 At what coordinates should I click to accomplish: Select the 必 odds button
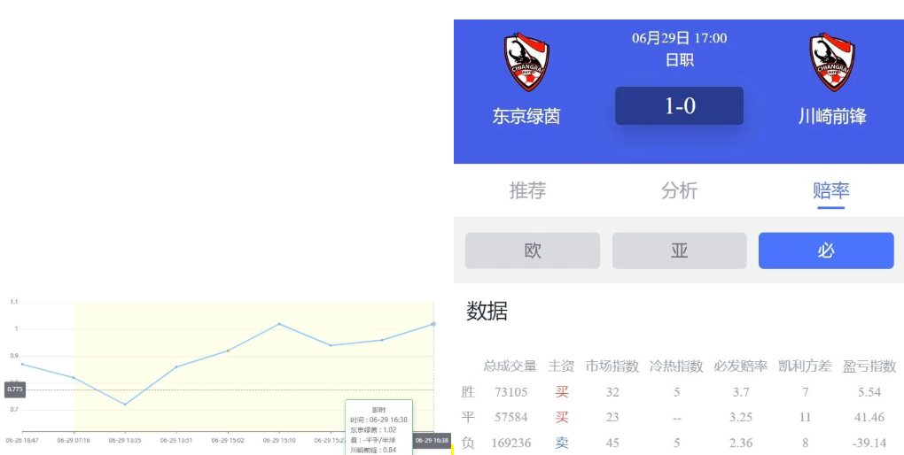point(826,251)
